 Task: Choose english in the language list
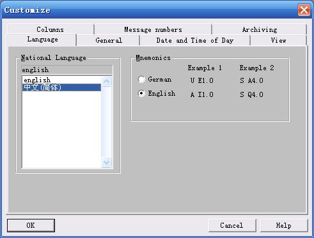61,80
